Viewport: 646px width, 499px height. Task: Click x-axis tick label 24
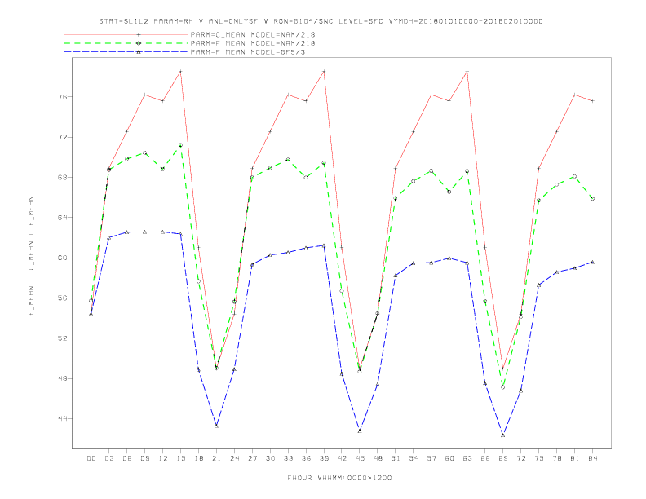[234, 458]
